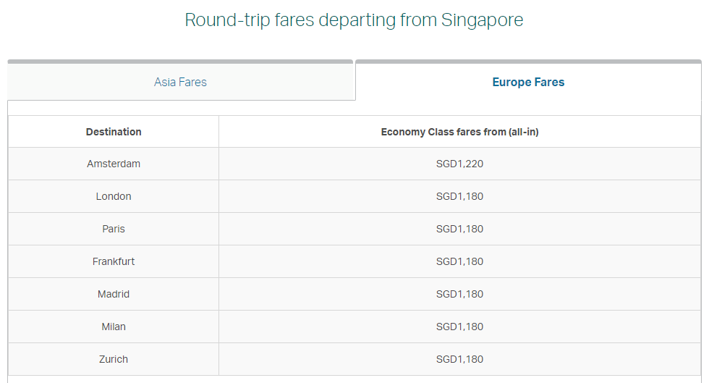Select the Europe Fares tab
Screen dimensions: 709x383
(x=528, y=82)
